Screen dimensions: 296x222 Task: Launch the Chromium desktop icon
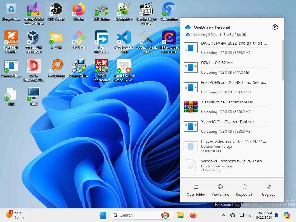click(169, 12)
